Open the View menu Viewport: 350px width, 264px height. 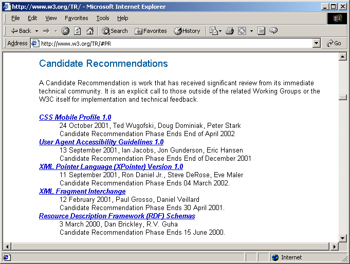click(51, 18)
